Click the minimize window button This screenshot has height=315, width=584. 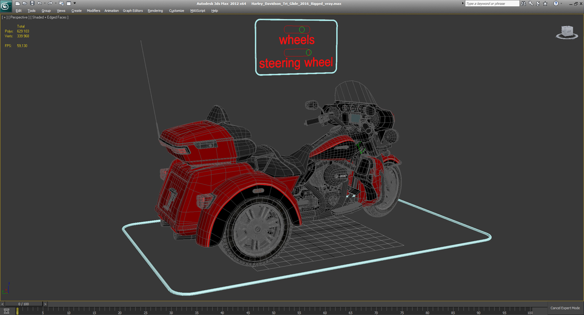tap(571, 4)
